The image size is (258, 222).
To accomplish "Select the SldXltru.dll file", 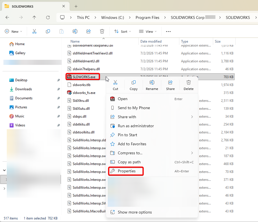I will 81,101.
